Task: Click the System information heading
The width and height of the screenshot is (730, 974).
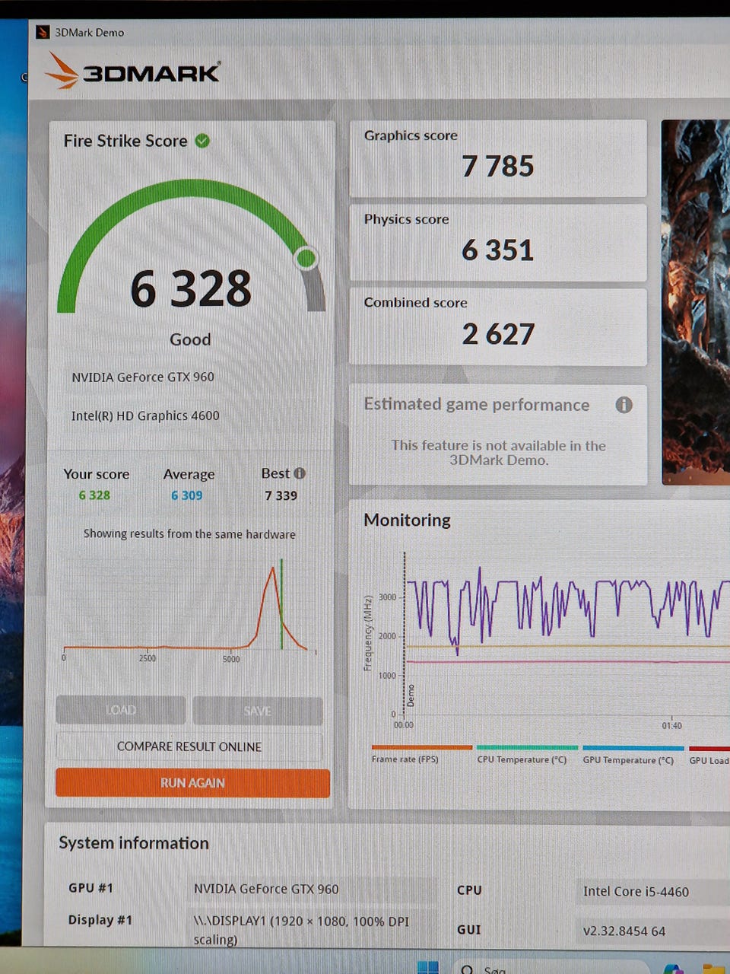Action: (134, 843)
